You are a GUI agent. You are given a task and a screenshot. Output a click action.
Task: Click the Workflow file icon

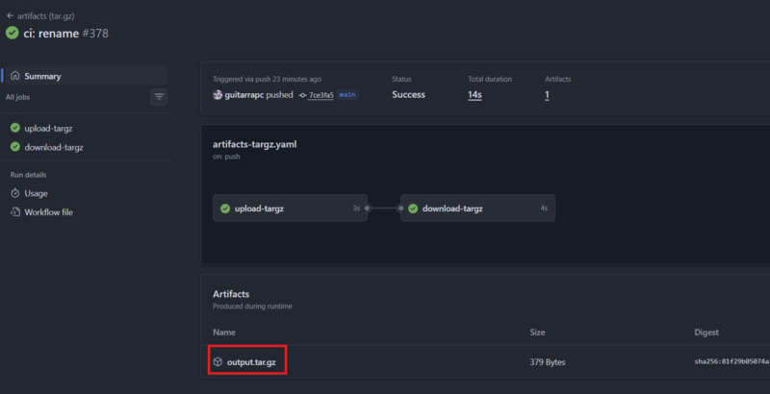coord(15,212)
